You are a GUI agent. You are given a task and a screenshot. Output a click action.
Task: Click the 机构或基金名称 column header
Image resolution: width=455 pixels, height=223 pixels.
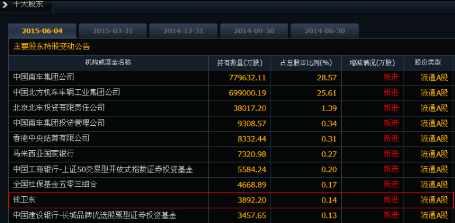[108, 62]
